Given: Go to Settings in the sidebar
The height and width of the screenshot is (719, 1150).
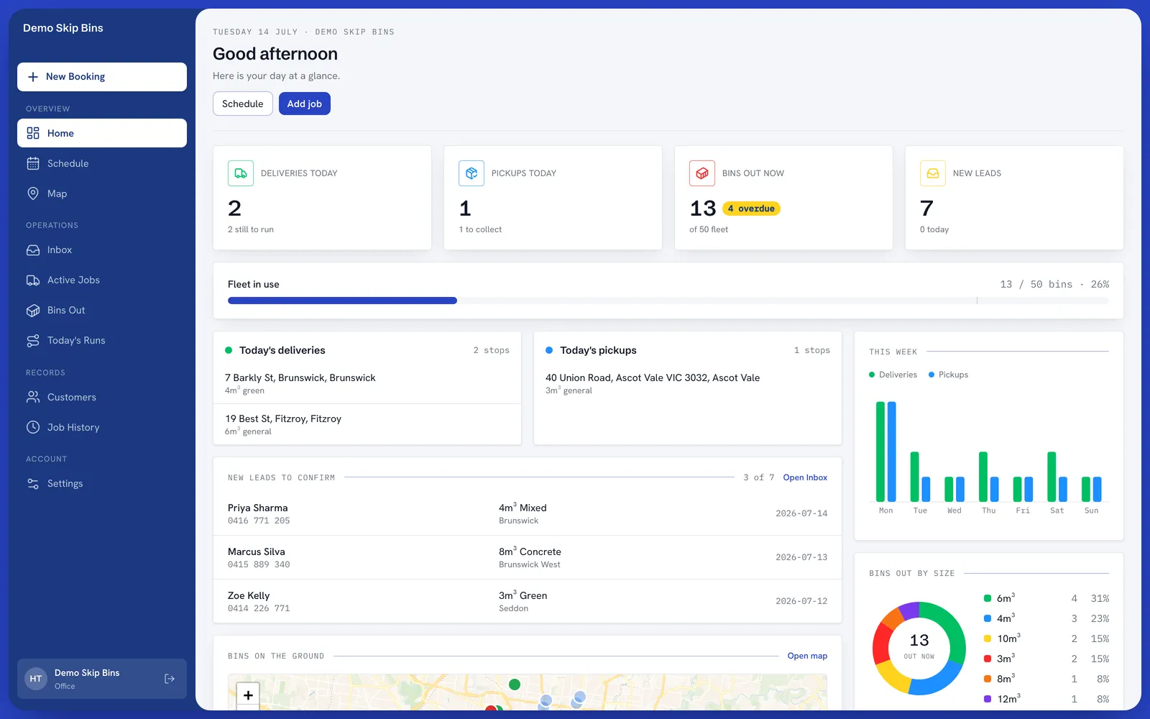Looking at the screenshot, I should (102, 483).
